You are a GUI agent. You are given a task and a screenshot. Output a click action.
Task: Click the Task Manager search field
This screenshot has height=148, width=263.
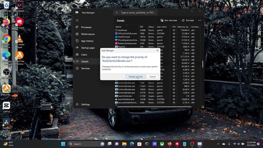click(x=136, y=13)
